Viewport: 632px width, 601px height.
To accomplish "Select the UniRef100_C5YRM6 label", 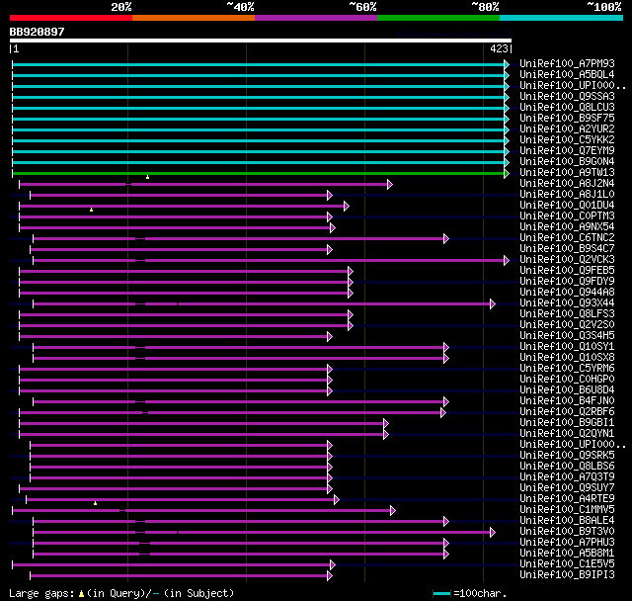I will click(x=567, y=369).
